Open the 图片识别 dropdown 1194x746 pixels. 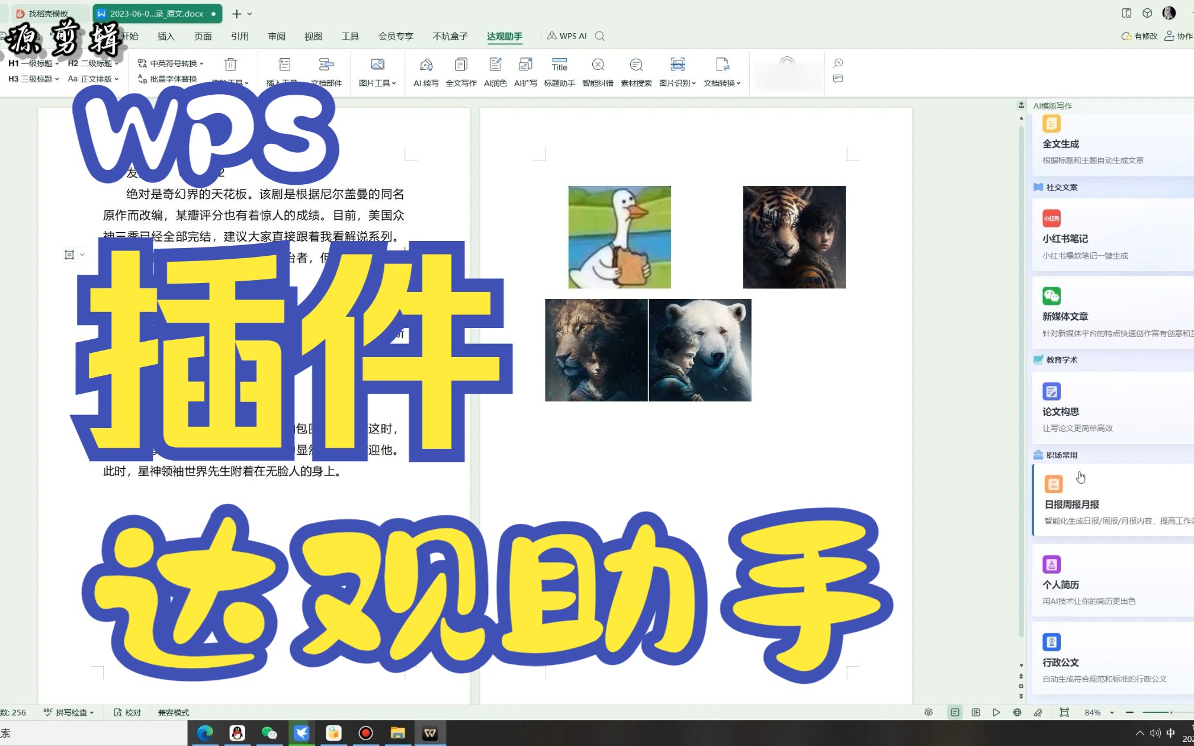pos(677,72)
